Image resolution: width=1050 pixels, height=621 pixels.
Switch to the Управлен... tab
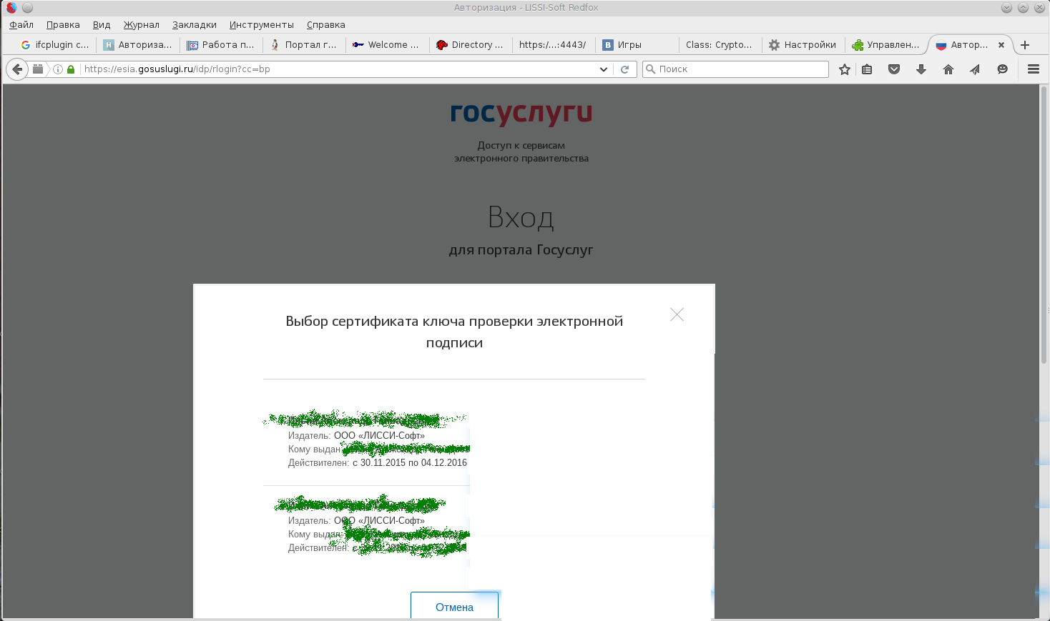point(885,44)
